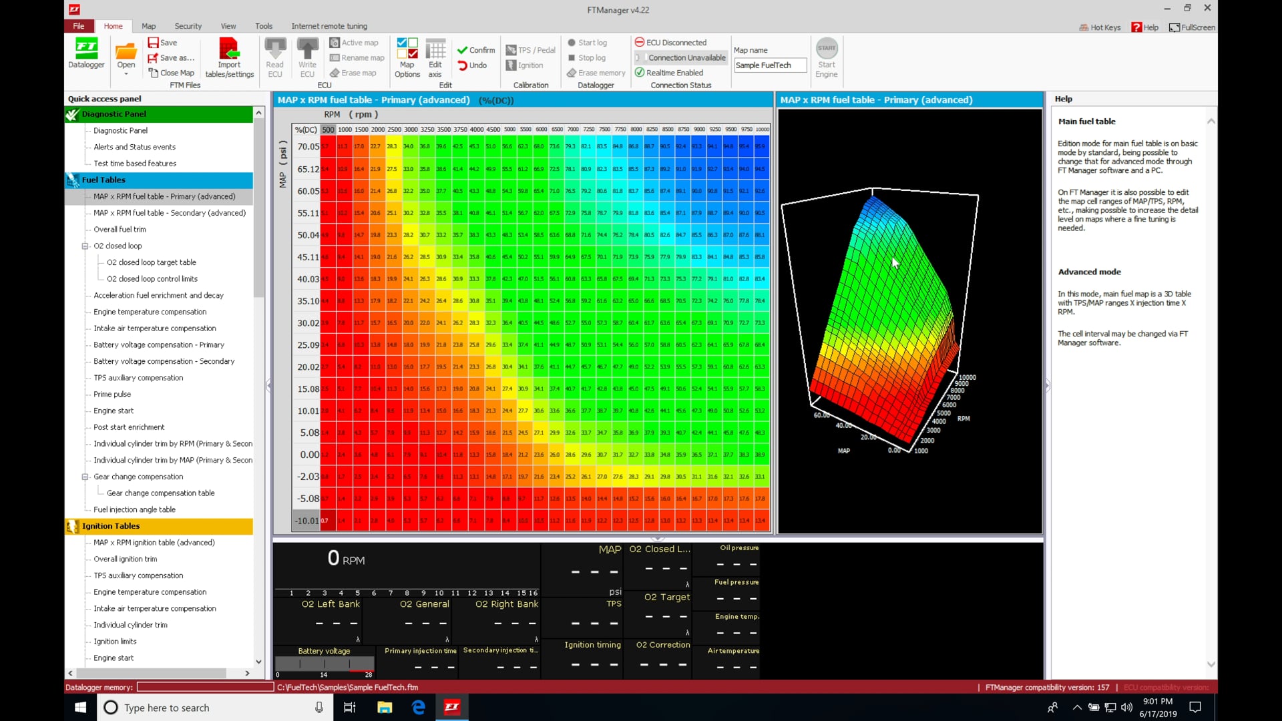The image size is (1282, 721).
Task: Edit the Map name field Sample FuelTech
Action: coord(769,65)
